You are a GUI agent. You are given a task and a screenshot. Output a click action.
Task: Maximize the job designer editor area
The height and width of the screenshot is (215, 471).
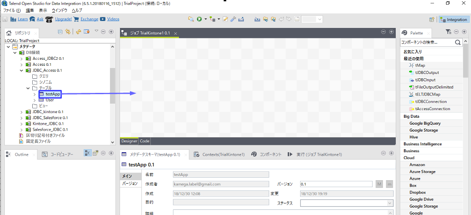pos(391,32)
